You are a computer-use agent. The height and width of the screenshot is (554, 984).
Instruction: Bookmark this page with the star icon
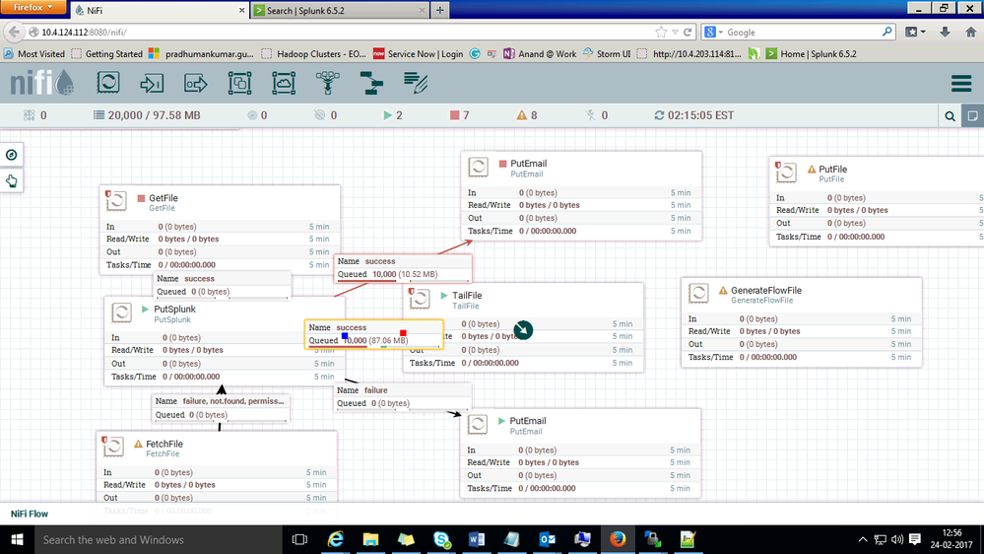point(661,32)
